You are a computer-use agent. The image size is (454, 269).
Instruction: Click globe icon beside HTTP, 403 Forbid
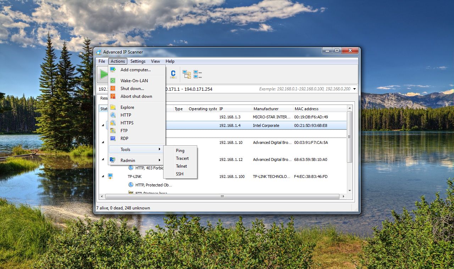click(131, 168)
